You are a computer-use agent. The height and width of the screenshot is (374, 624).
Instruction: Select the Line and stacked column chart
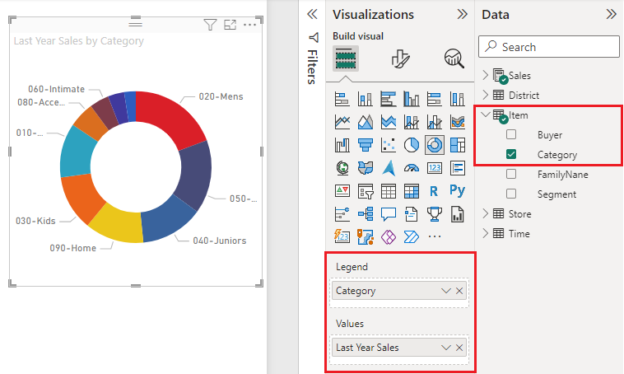click(x=411, y=122)
